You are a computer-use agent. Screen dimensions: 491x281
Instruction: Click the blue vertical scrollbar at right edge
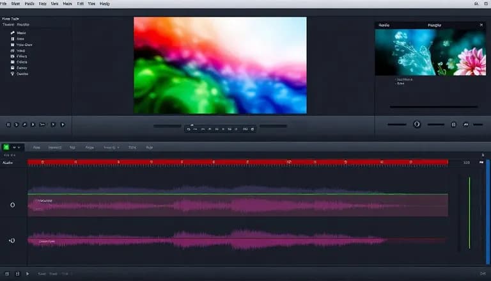(488, 213)
